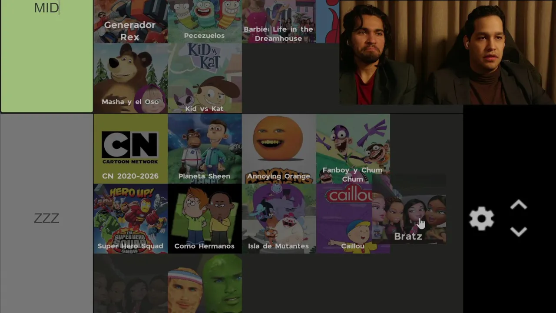Move the ZZZ row up with the arrow
This screenshot has width=556, height=313.
tap(519, 205)
